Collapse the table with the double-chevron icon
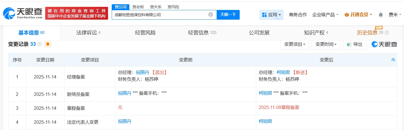This screenshot has height=130, width=404. pos(393,60)
